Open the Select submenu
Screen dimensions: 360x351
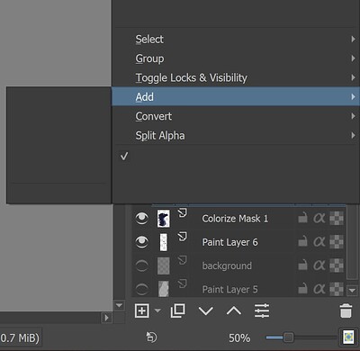[x=236, y=40]
